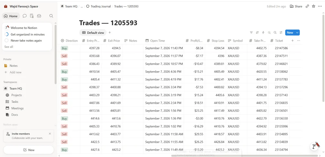Click the filter icon above the table
This screenshot has height=157, width=325.
click(x=251, y=33)
